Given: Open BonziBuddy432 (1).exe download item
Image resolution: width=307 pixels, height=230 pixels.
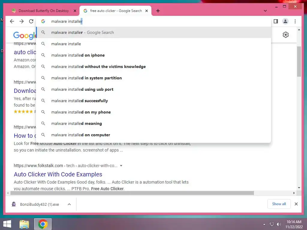Looking at the screenshot, I should point(39,204).
